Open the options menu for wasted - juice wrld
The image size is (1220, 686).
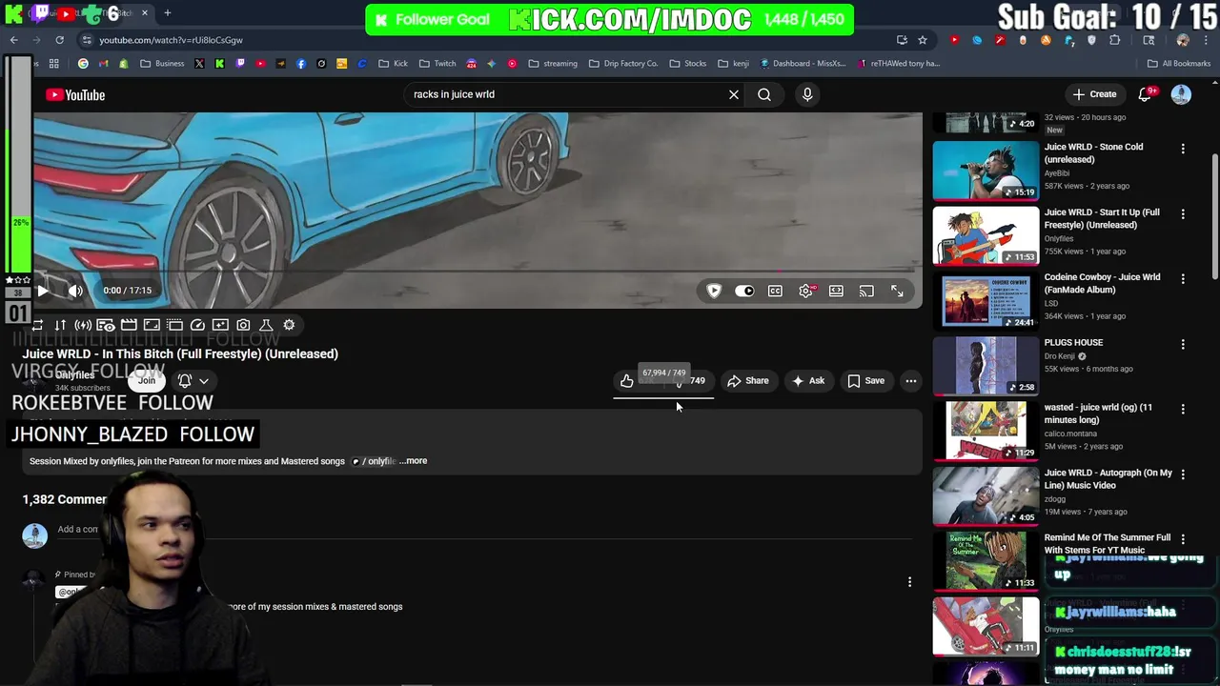click(x=1183, y=410)
